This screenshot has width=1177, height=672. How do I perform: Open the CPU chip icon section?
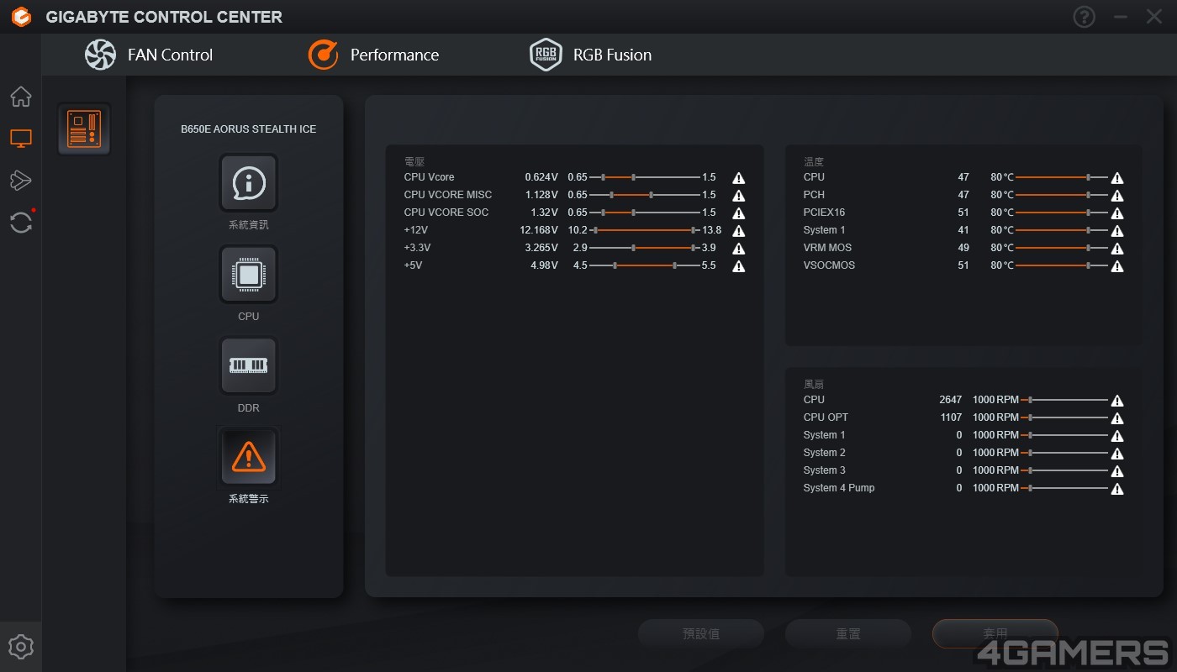click(249, 274)
